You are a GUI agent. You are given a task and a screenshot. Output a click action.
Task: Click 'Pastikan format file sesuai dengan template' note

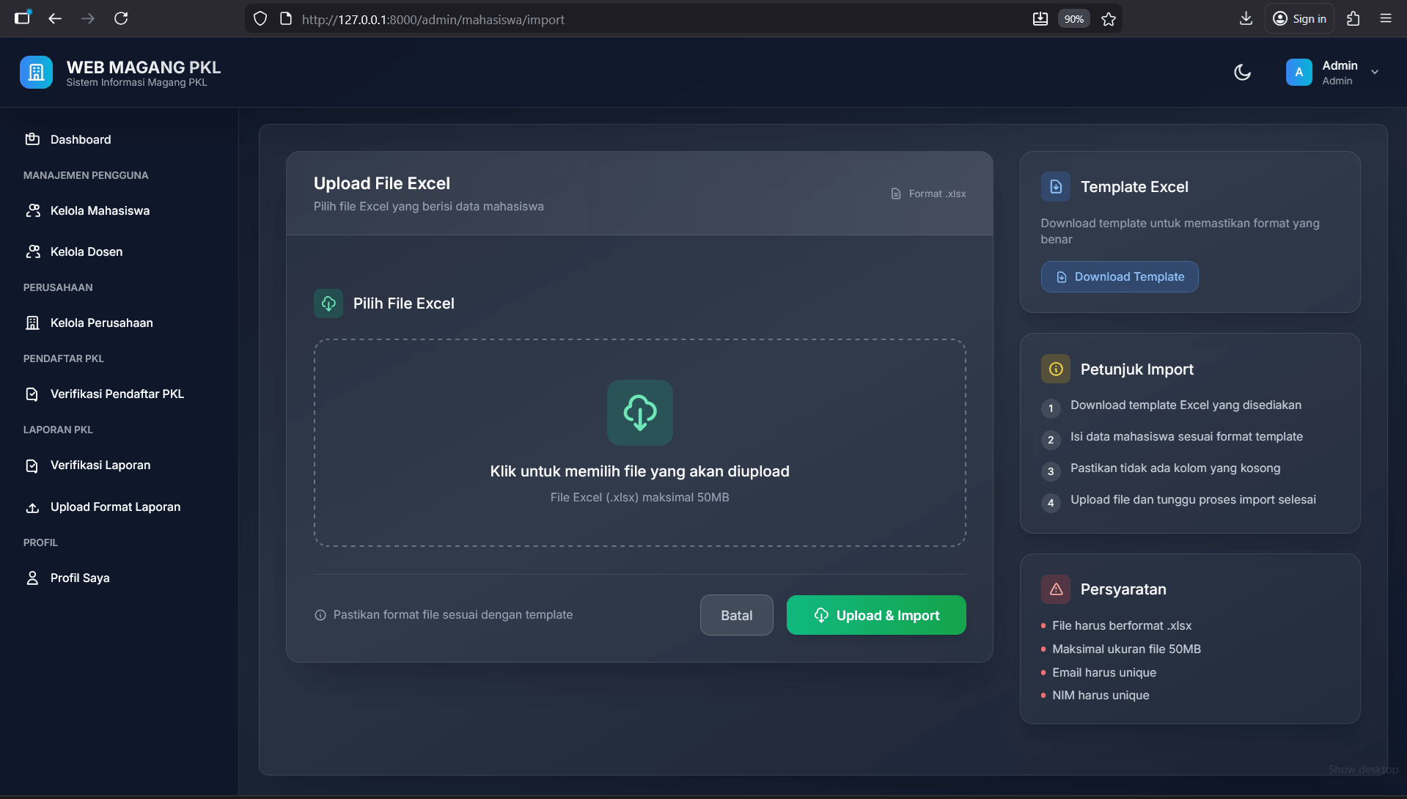452,615
